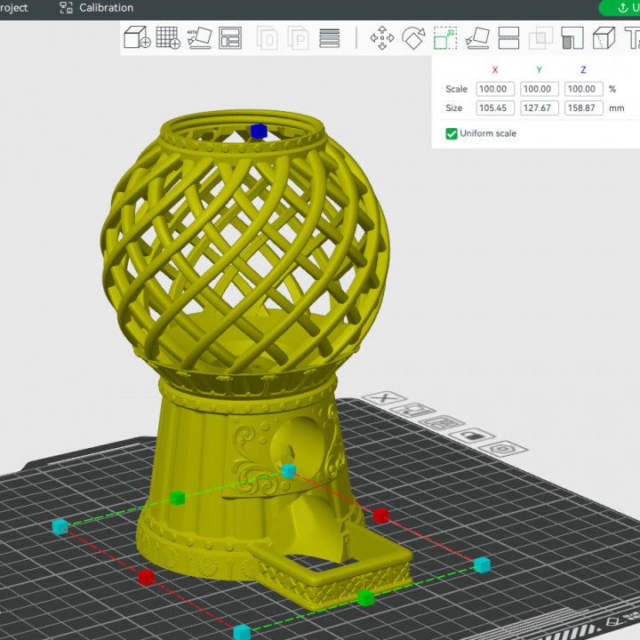This screenshot has height=640, width=640.
Task: Click the Size Z value field
Action: pyautogui.click(x=583, y=108)
